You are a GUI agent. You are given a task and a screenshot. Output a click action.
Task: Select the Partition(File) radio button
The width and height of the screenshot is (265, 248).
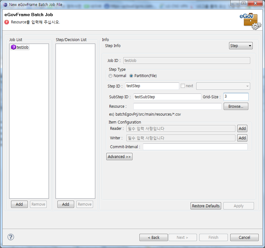pos(131,76)
